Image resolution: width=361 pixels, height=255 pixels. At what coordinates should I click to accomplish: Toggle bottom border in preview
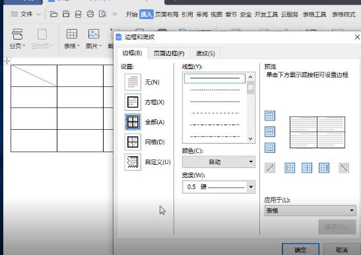[x=270, y=148]
